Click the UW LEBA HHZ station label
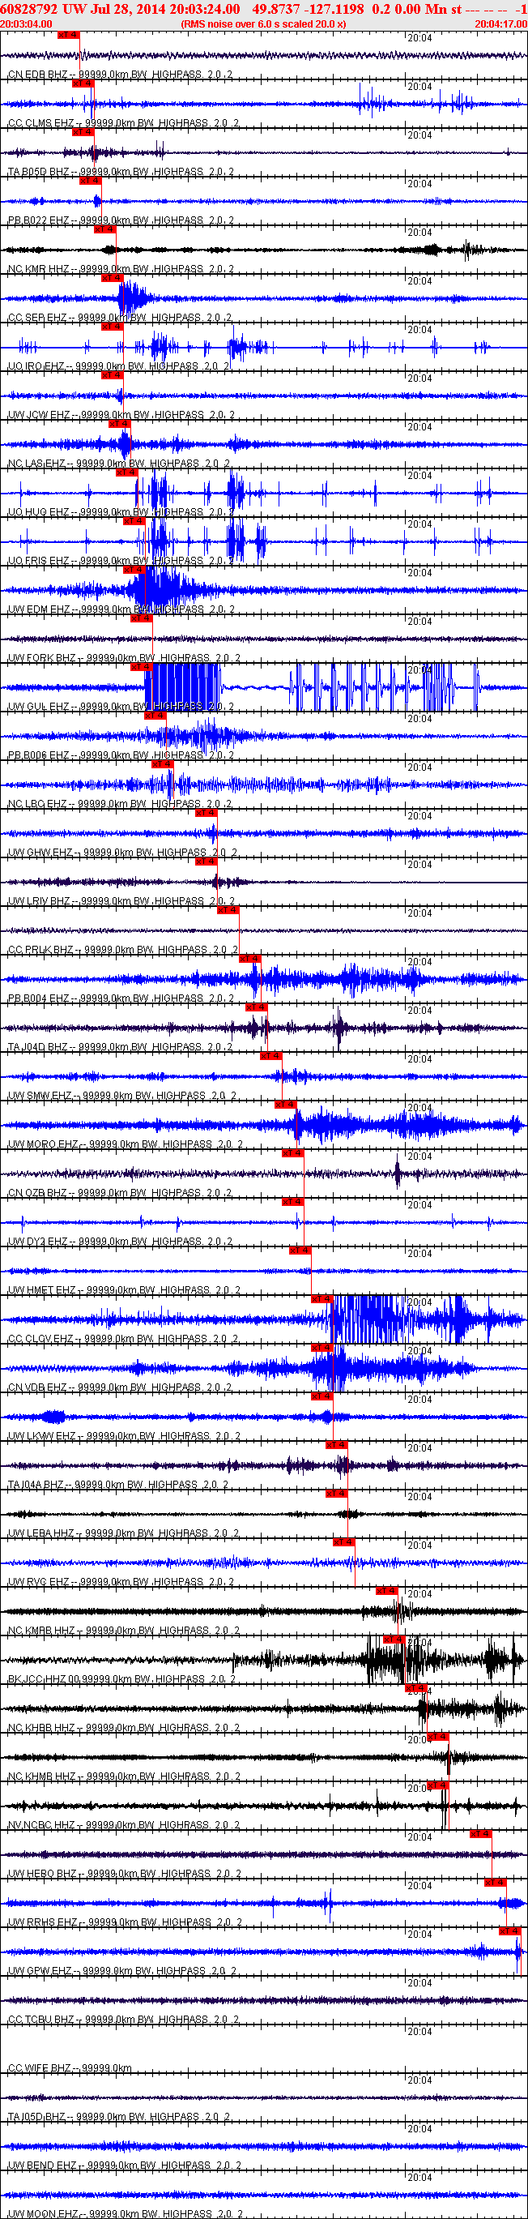Image resolution: width=528 pixels, height=2219 pixels. tap(124, 1535)
